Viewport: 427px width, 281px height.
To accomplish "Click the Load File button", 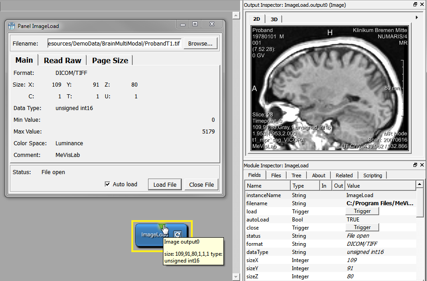I will (165, 184).
